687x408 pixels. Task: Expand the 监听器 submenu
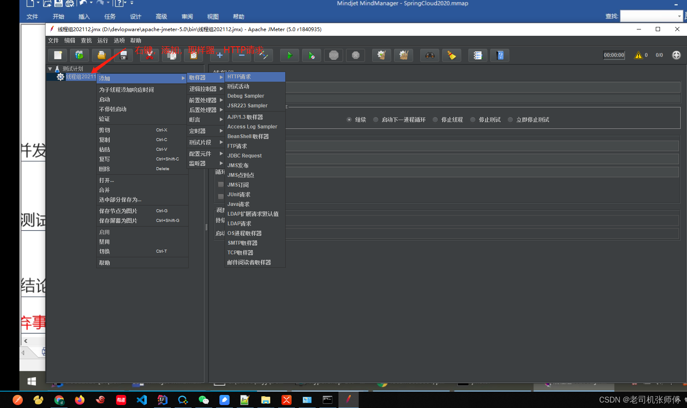[x=206, y=163]
